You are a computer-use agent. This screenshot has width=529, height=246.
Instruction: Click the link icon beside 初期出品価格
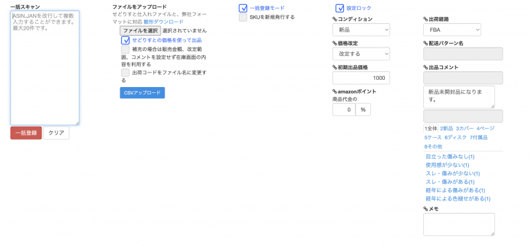click(335, 67)
